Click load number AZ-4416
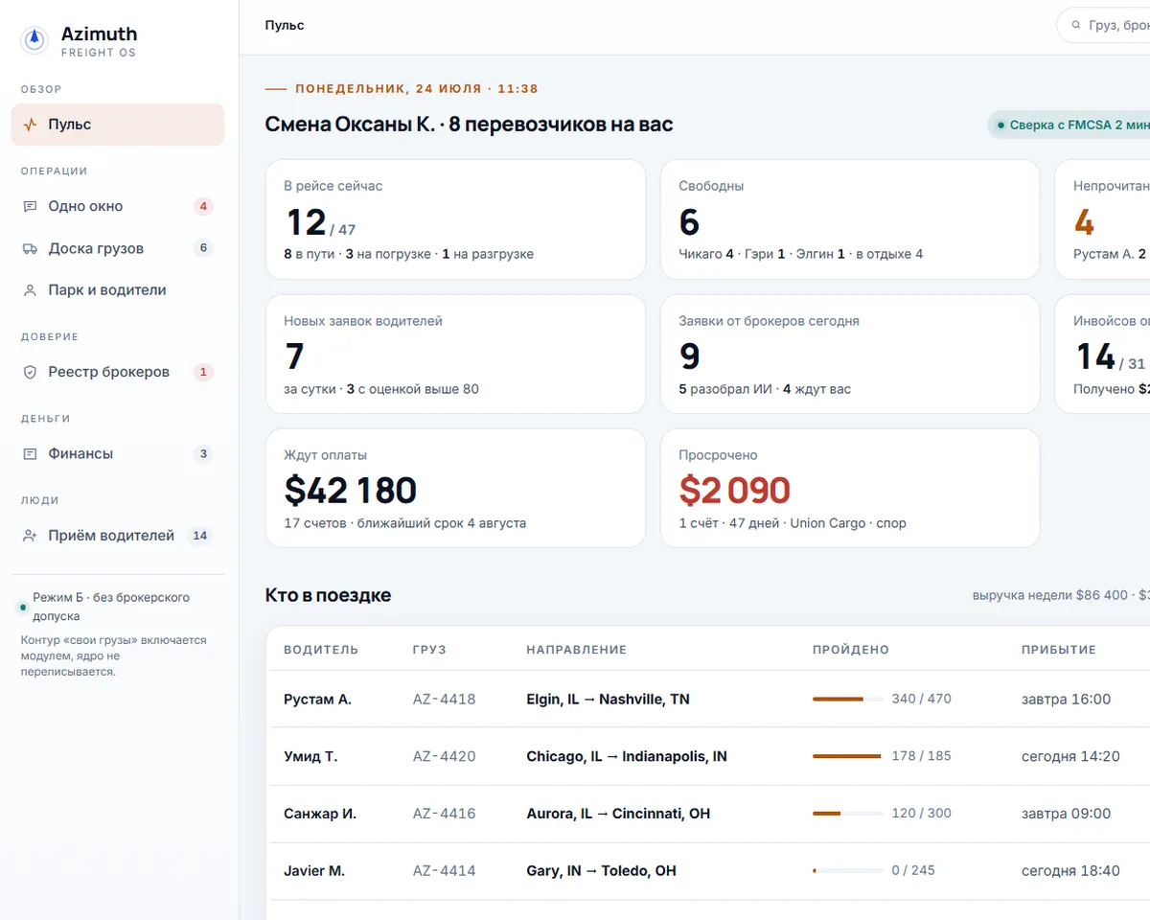This screenshot has height=920, width=1150. coord(444,814)
